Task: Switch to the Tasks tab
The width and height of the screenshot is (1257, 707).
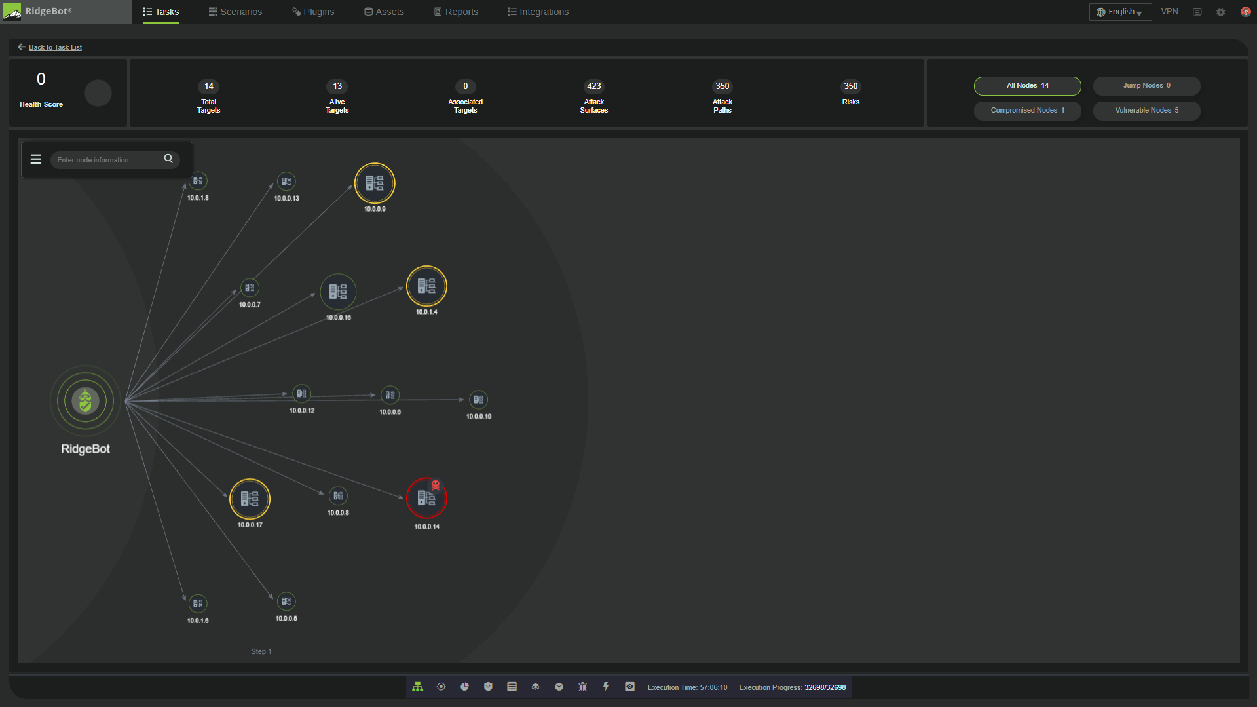Action: click(161, 12)
